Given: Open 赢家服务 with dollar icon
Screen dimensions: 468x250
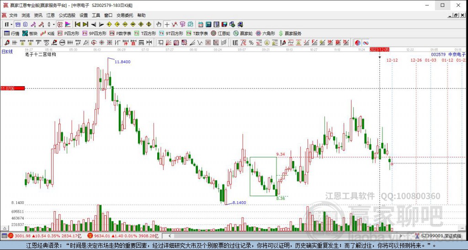Looking at the screenshot, I should click(290, 33).
